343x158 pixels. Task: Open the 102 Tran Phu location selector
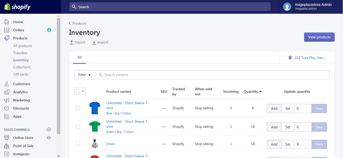[307, 58]
